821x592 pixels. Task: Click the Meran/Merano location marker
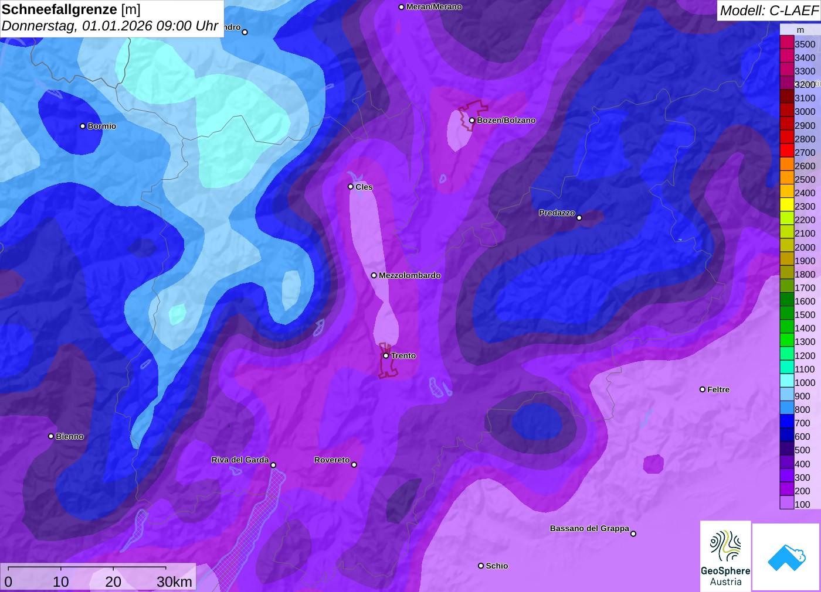[x=402, y=7]
